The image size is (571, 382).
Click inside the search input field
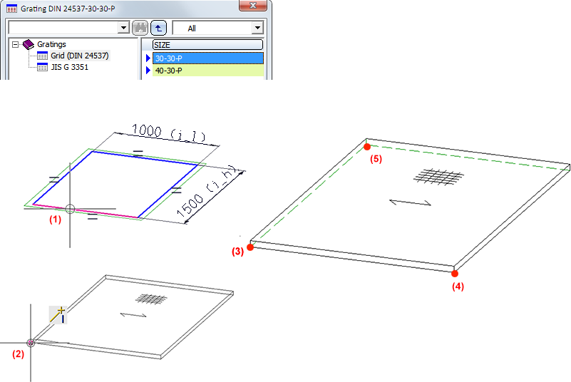pyautogui.click(x=63, y=28)
